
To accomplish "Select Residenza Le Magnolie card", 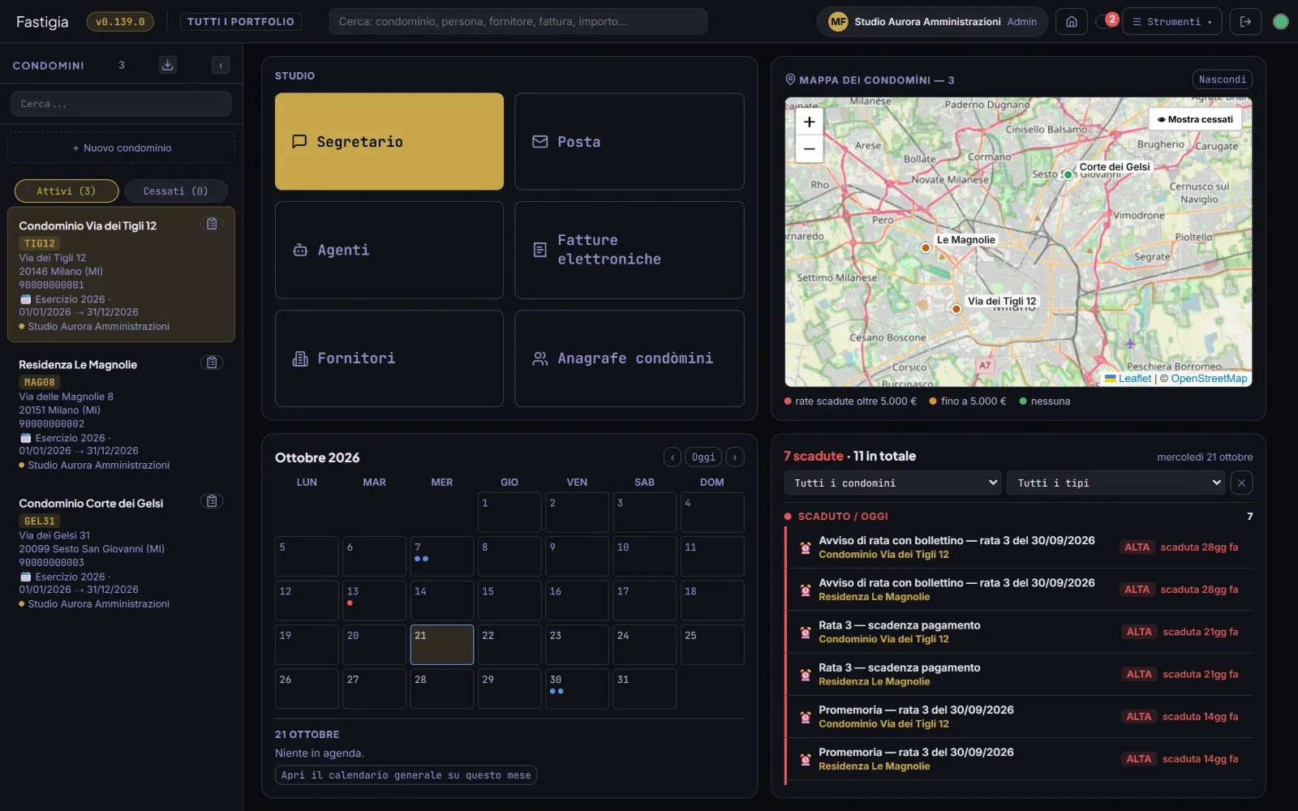I will pos(121,414).
